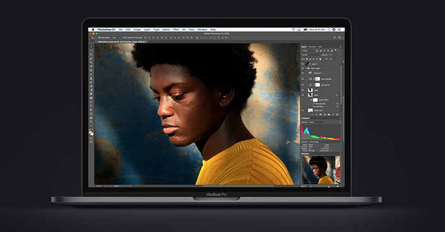The width and height of the screenshot is (445, 232).
Task: Toggle the Auto-Select checkbox
Action: 100,38
